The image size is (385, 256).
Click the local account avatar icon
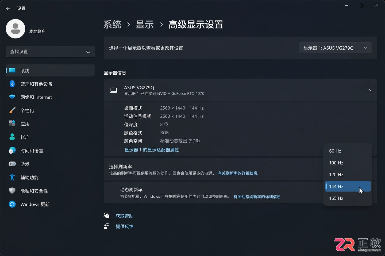click(x=16, y=29)
